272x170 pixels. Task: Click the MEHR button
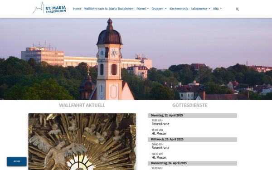point(17,161)
